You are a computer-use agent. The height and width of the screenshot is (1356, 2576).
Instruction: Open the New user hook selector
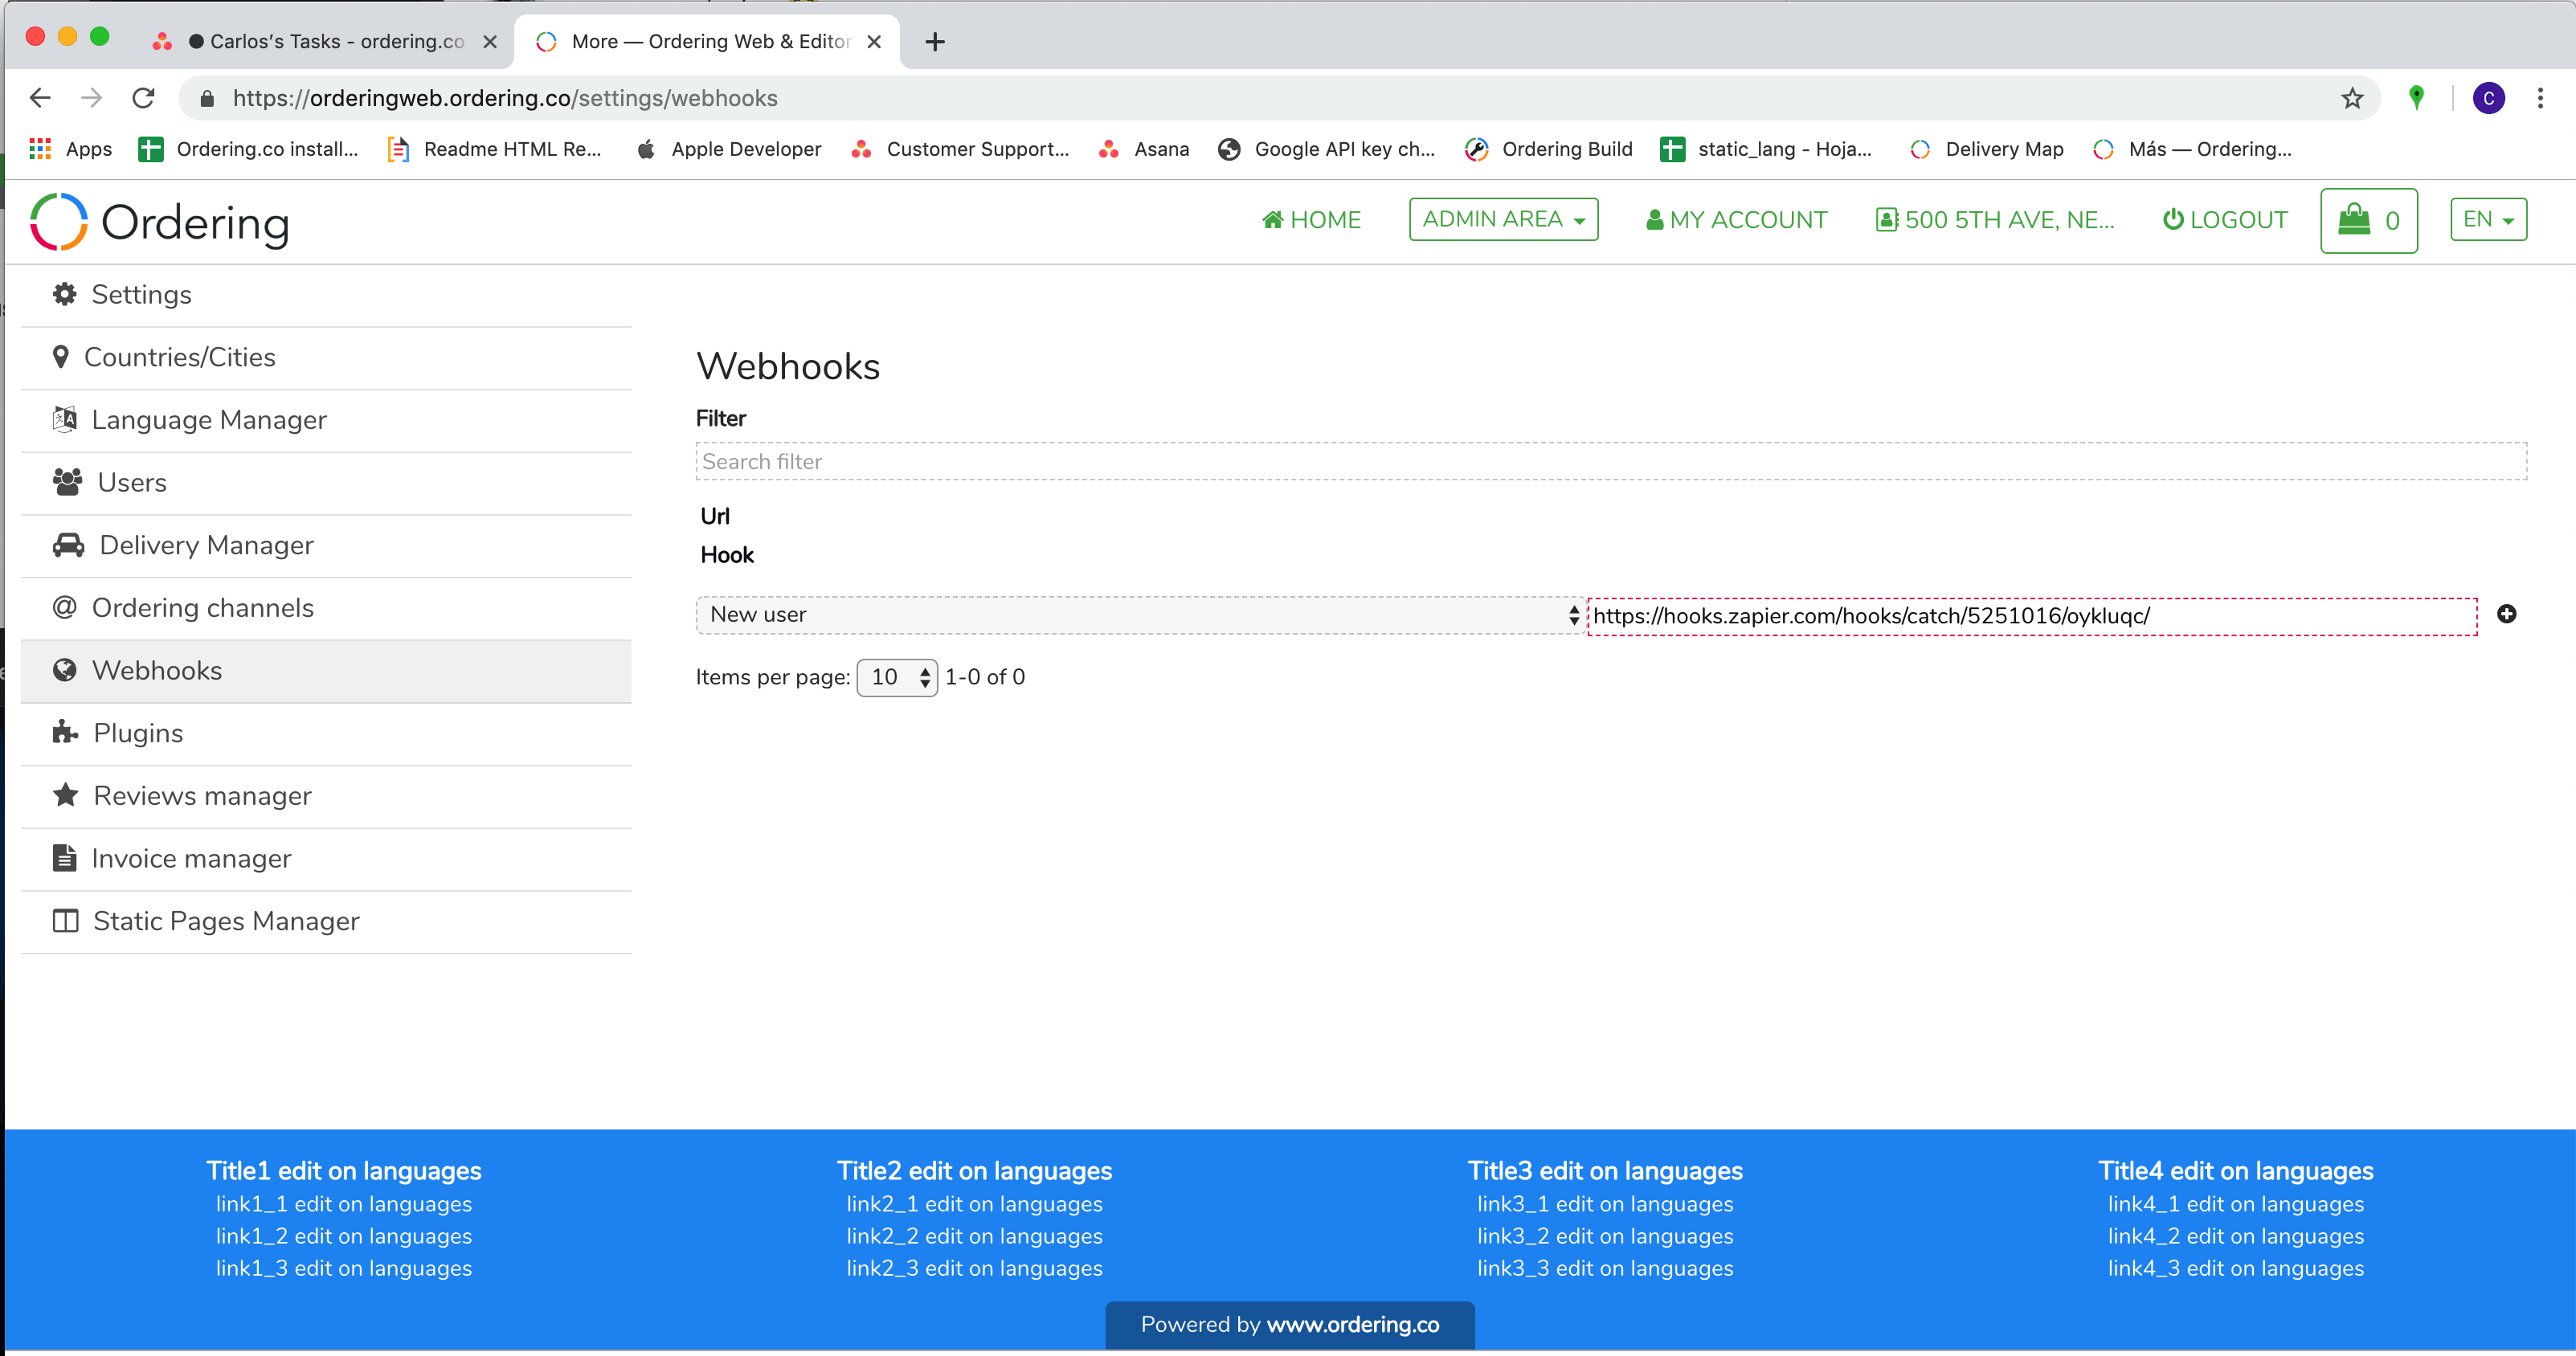pyautogui.click(x=1140, y=615)
